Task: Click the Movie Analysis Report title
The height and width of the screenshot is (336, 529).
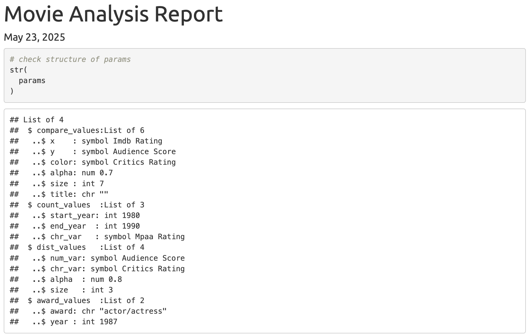Action: (x=113, y=14)
